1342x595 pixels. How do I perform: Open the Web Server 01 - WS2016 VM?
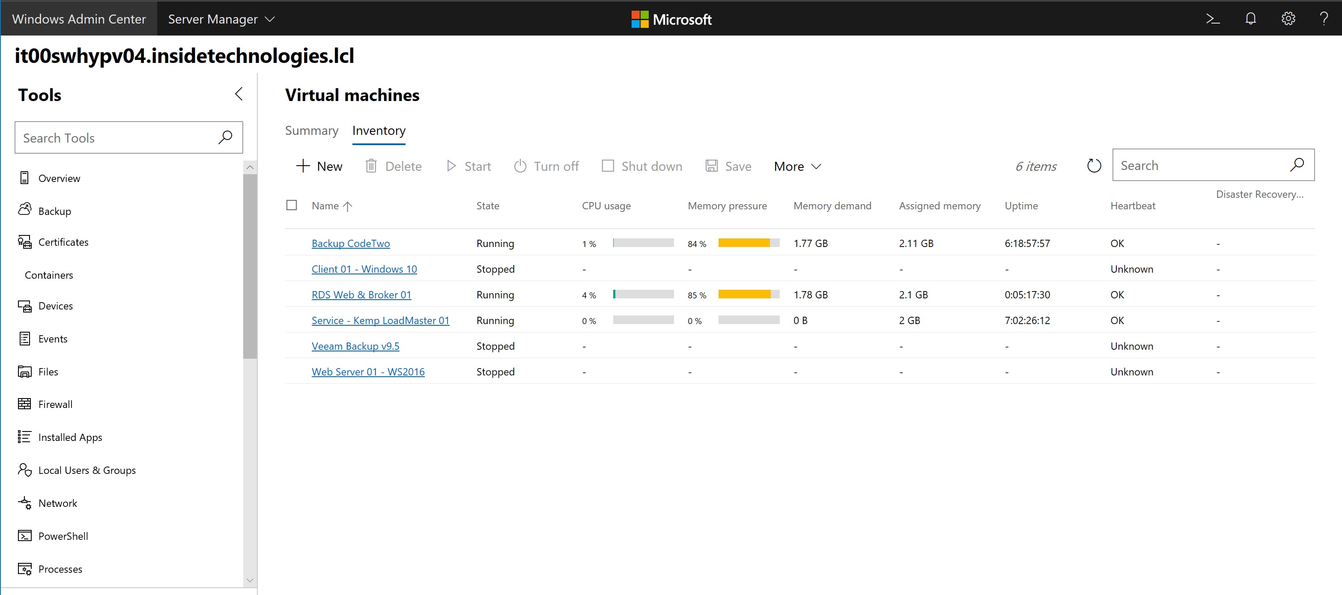pyautogui.click(x=368, y=372)
